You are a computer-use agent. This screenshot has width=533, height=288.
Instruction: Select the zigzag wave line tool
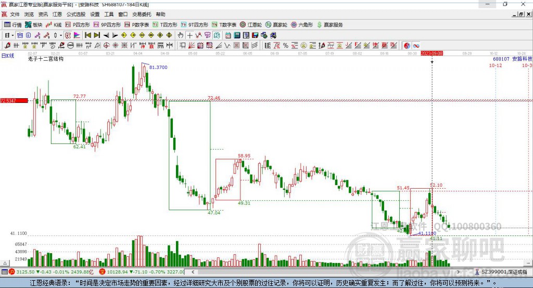tap(228, 46)
